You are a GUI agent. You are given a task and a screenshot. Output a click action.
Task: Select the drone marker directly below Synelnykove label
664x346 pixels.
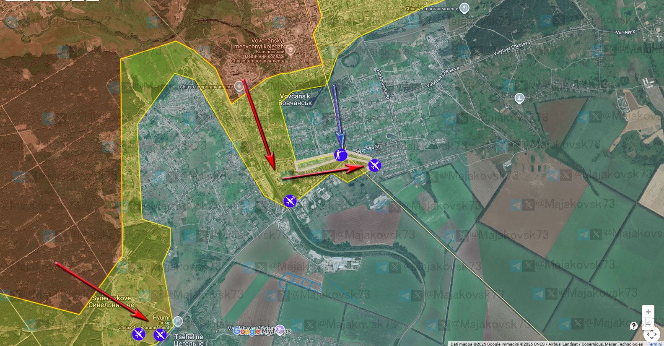click(138, 334)
